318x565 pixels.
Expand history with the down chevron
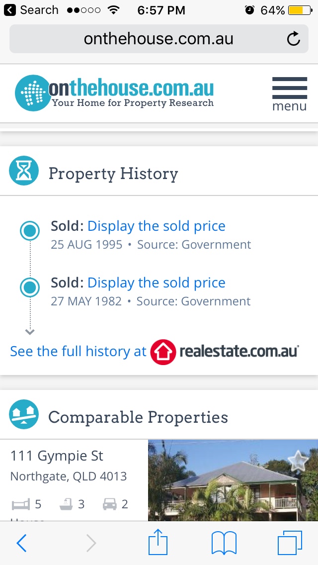point(30,332)
